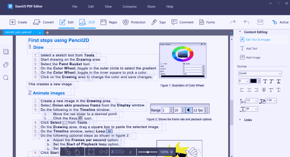Open the Sign pen tool
This screenshot has width=290, height=157.
[158, 22]
